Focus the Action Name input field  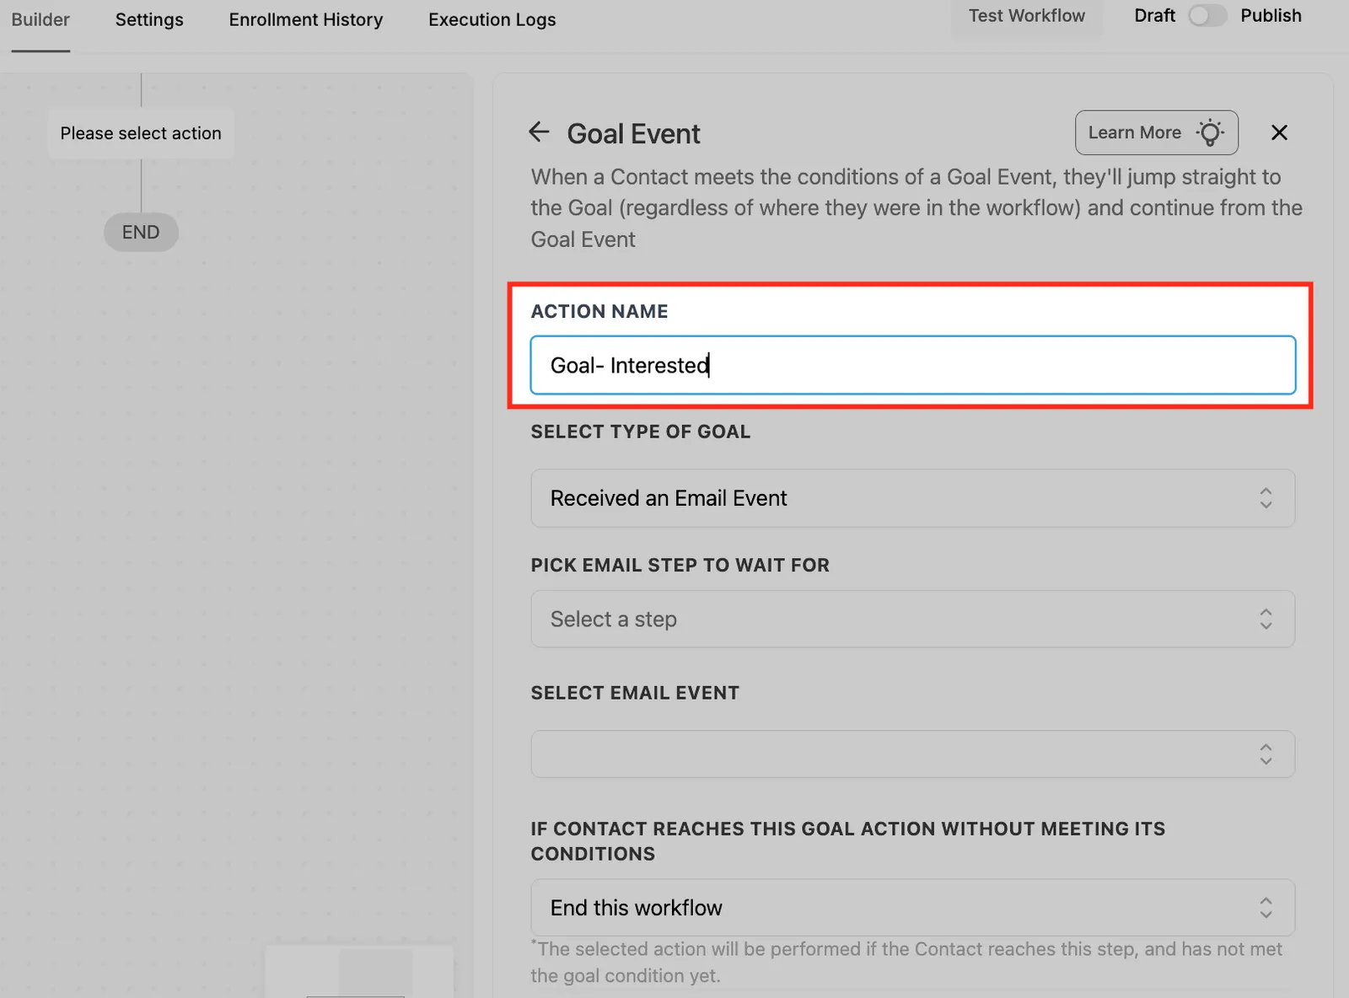point(912,365)
